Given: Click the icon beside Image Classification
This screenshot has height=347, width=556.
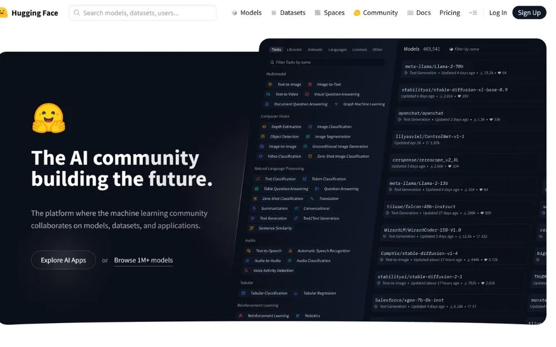Looking at the screenshot, I should coord(310,127).
